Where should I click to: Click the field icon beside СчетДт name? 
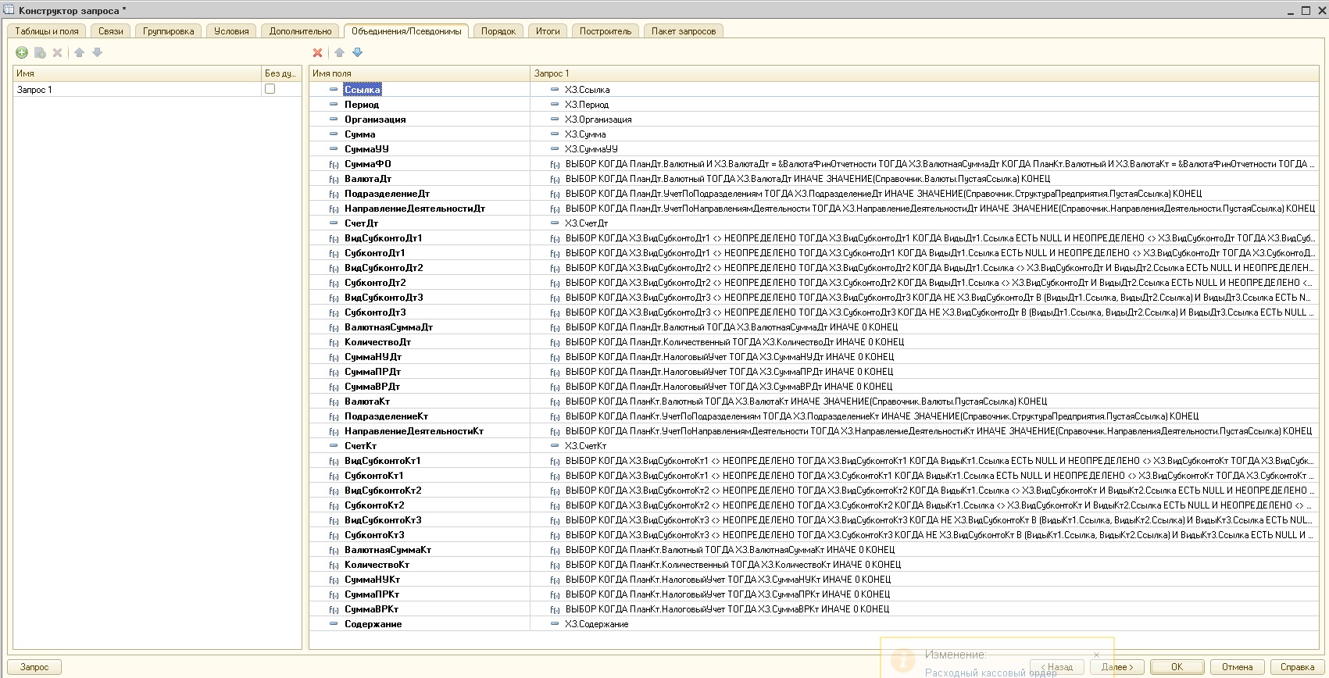[334, 223]
